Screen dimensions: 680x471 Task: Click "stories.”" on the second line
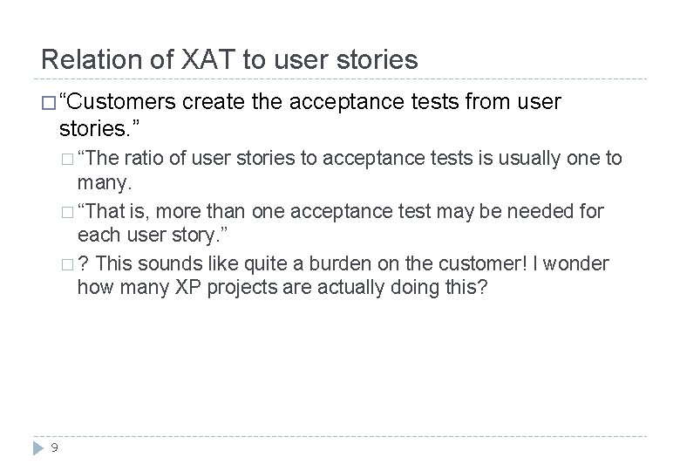point(99,132)
